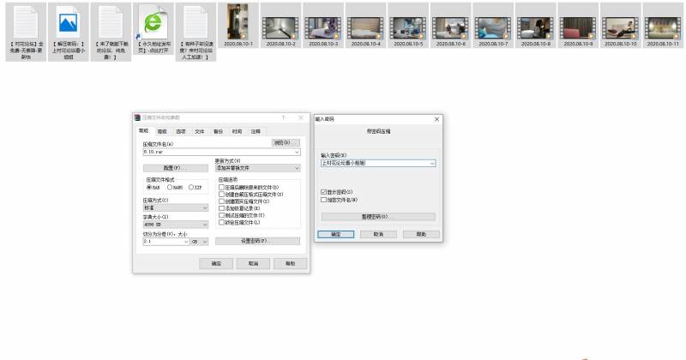Enable the 加密文件名 checkbox
The width and height of the screenshot is (686, 360).
click(x=323, y=199)
